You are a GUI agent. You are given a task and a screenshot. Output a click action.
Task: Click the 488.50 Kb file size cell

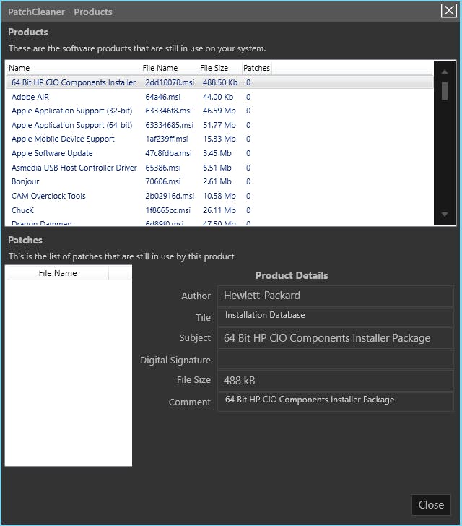coord(220,82)
